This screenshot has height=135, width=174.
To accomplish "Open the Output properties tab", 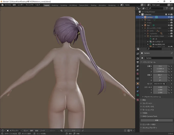I will 138,62.
